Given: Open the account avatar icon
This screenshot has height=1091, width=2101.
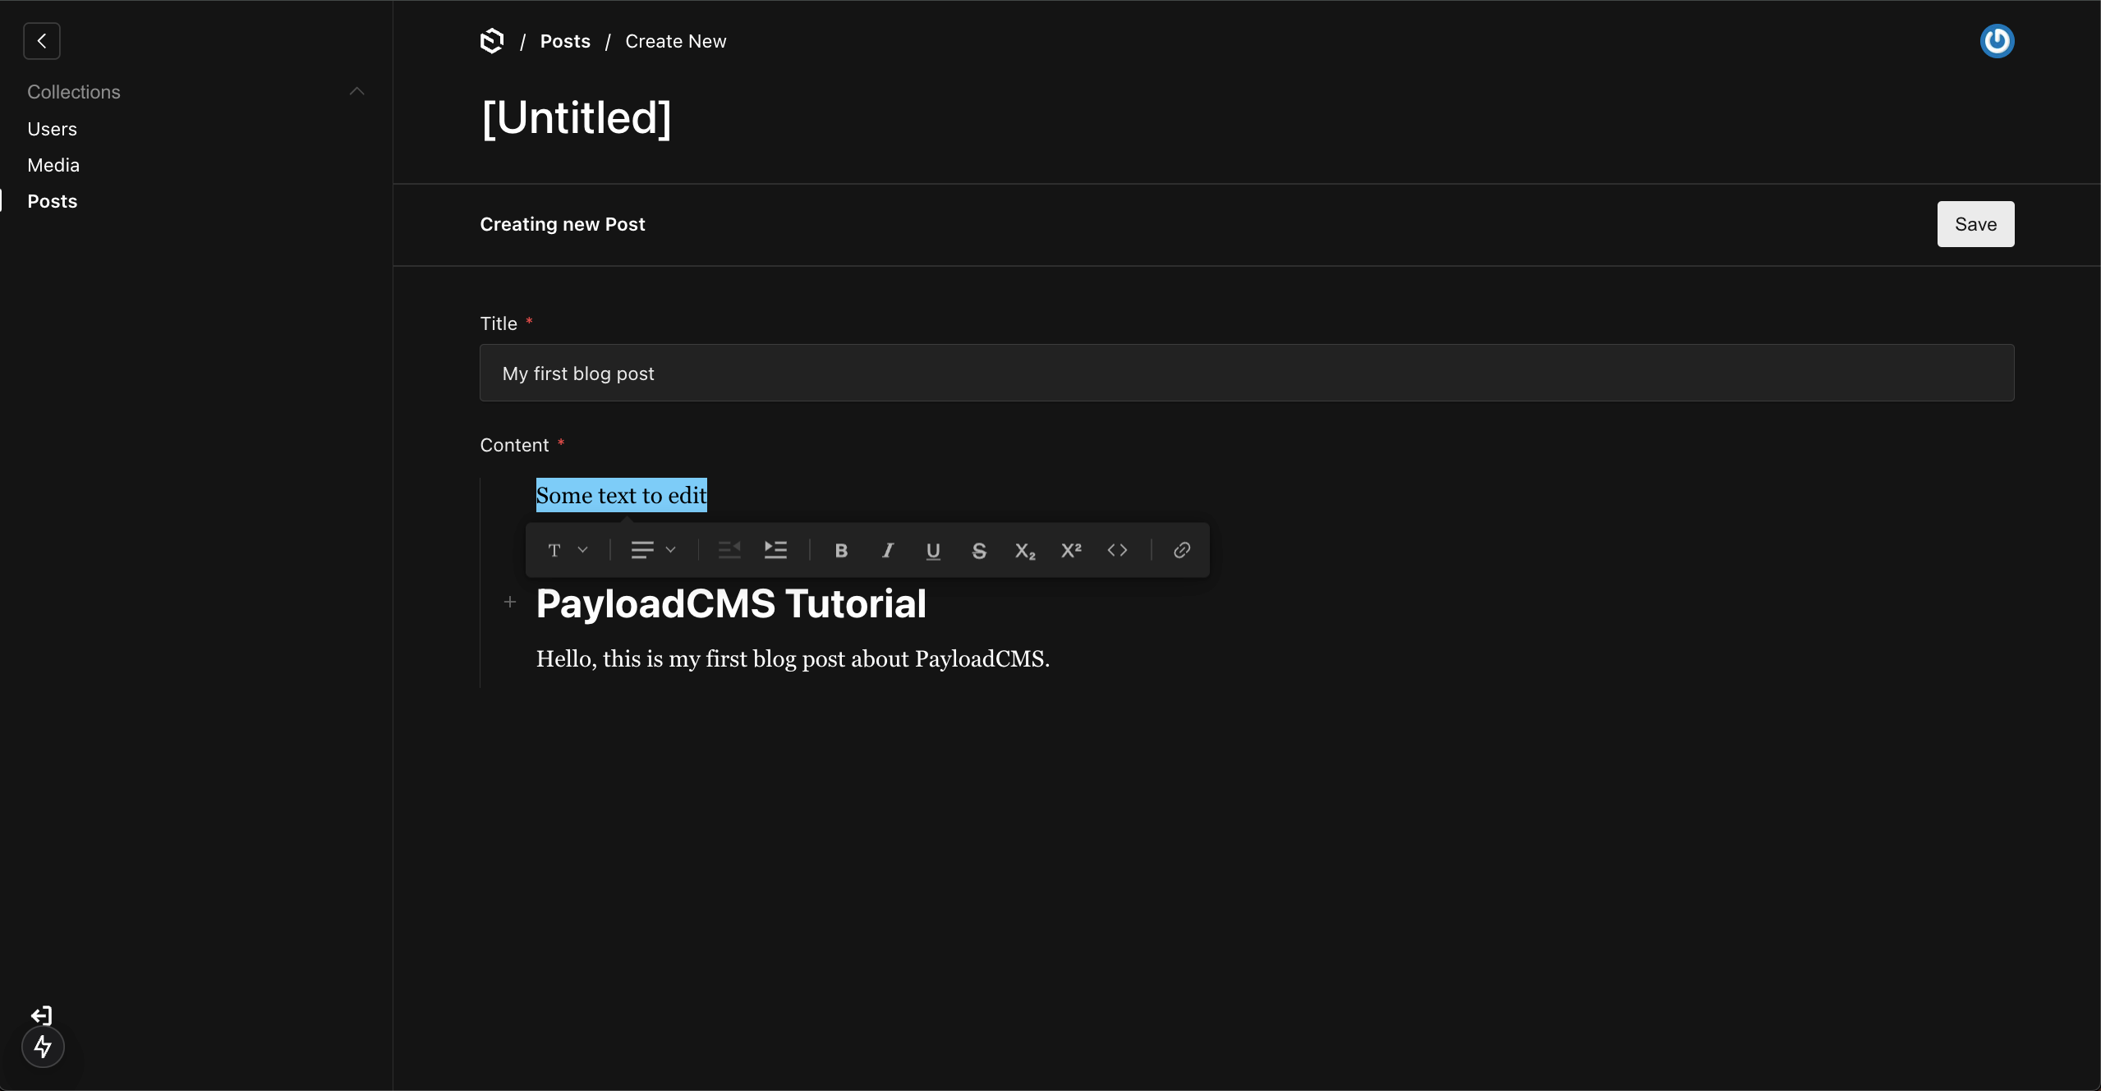Looking at the screenshot, I should coord(1997,41).
